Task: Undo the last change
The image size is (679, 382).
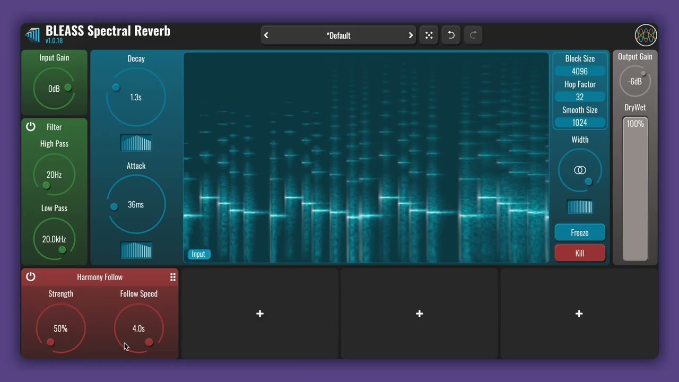Action: [451, 36]
